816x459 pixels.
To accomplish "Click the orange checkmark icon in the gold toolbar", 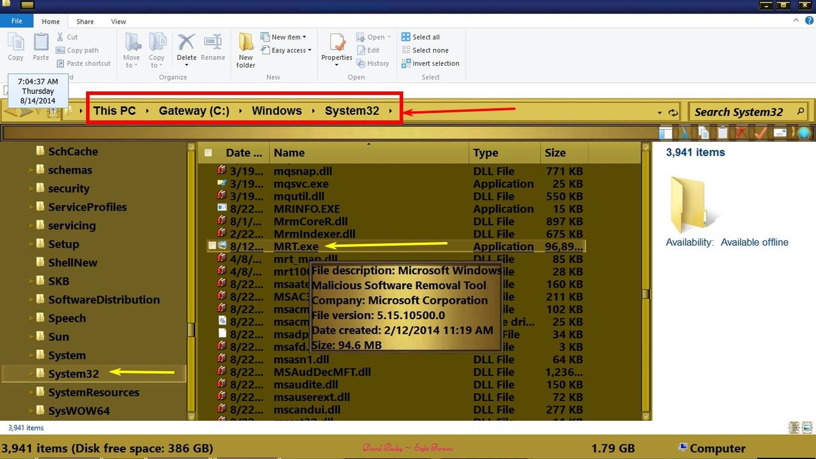I will (x=760, y=133).
